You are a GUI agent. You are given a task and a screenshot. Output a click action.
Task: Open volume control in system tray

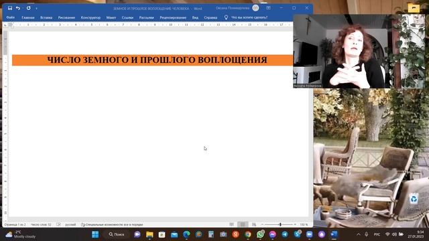[x=394, y=234]
